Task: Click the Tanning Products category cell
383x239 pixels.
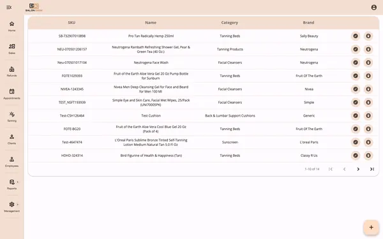Action: (230, 49)
